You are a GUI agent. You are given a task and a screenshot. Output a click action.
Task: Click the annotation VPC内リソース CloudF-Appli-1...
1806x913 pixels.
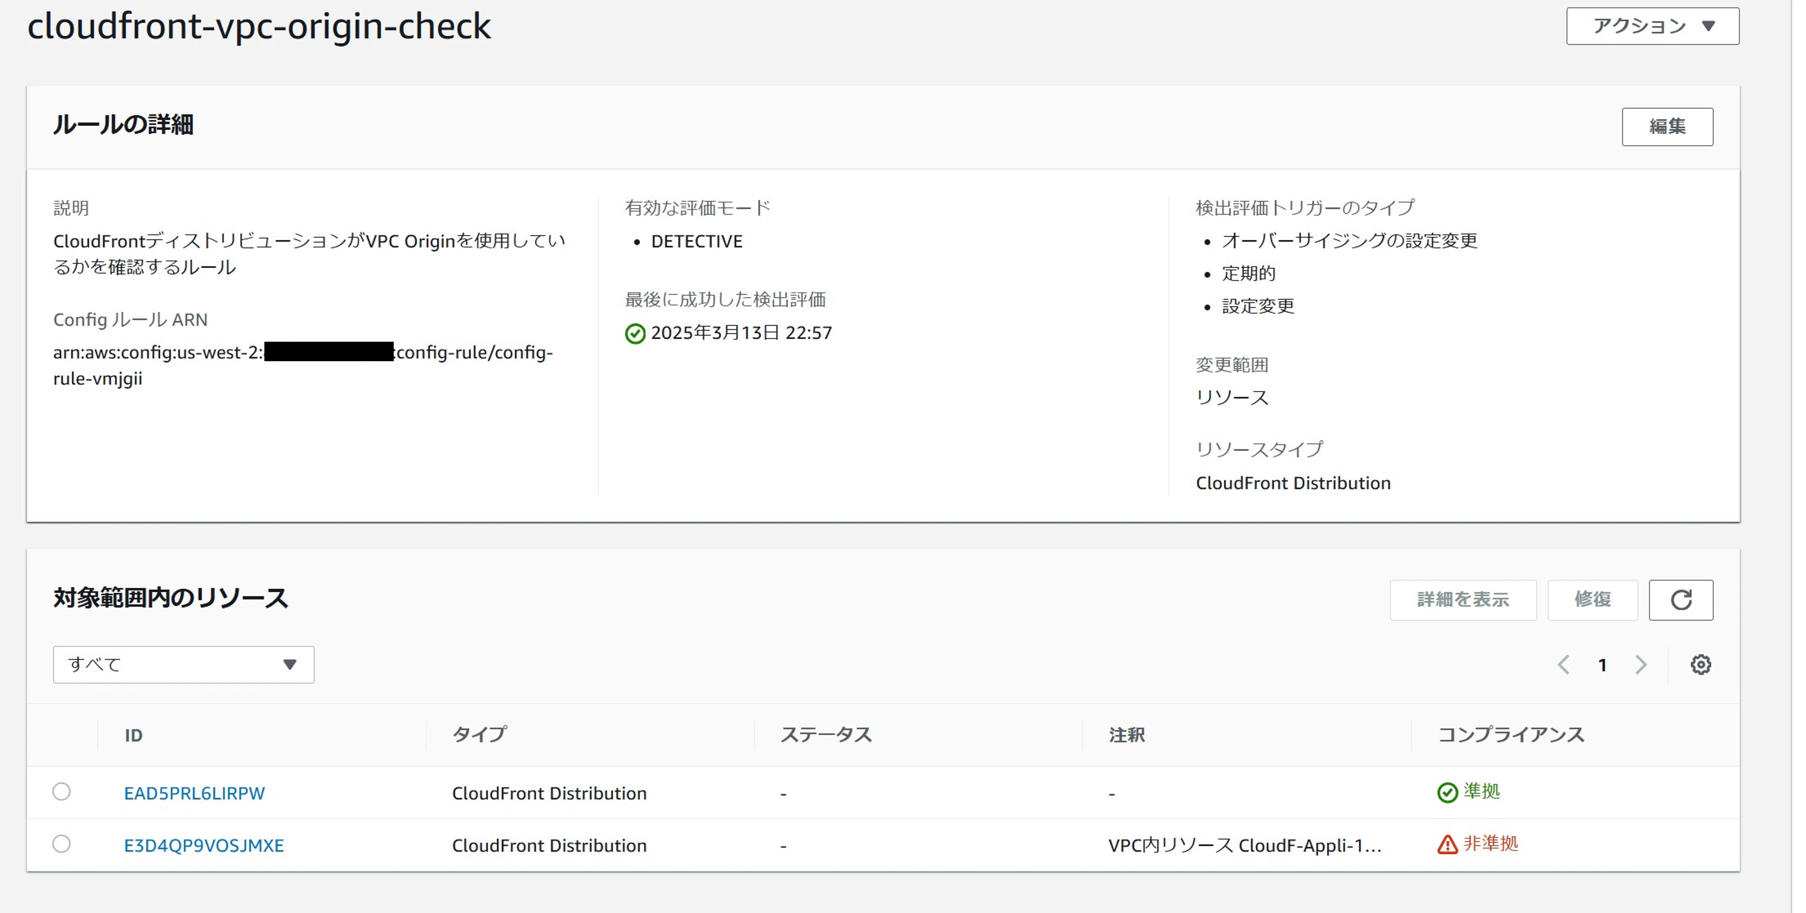(1244, 846)
